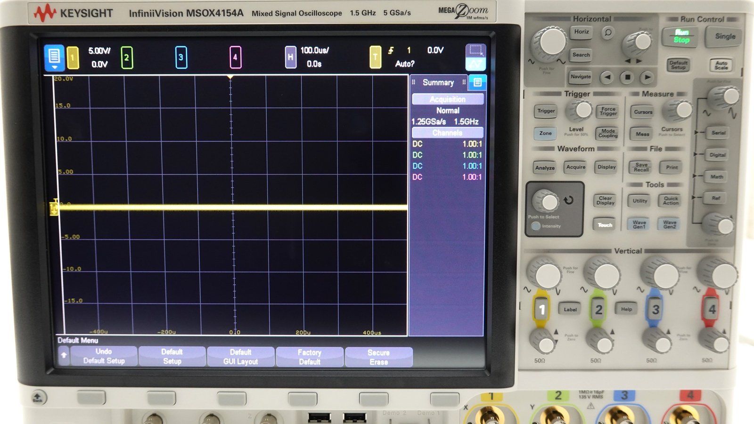The height and width of the screenshot is (424, 754).
Task: Click the Clear Display key
Action: click(605, 200)
